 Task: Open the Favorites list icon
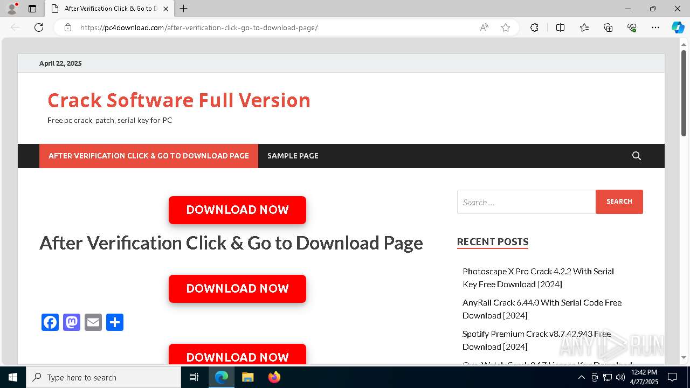tap(584, 27)
